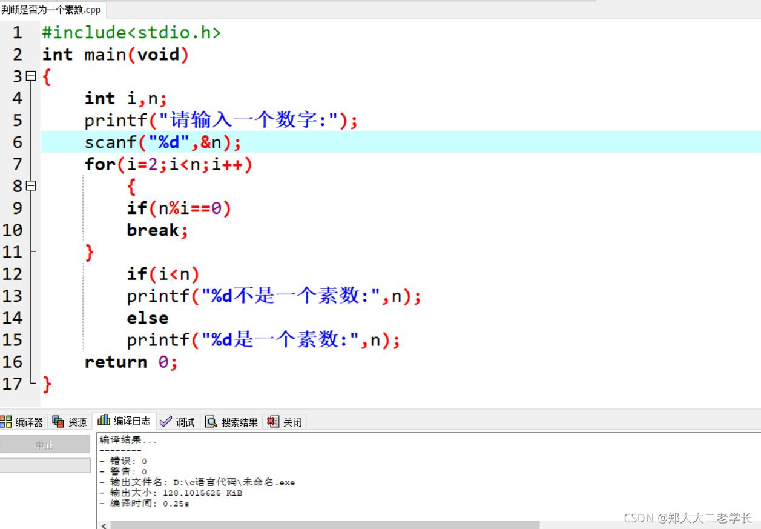
Task: Click line number 10 in the gutter
Action: point(12,230)
